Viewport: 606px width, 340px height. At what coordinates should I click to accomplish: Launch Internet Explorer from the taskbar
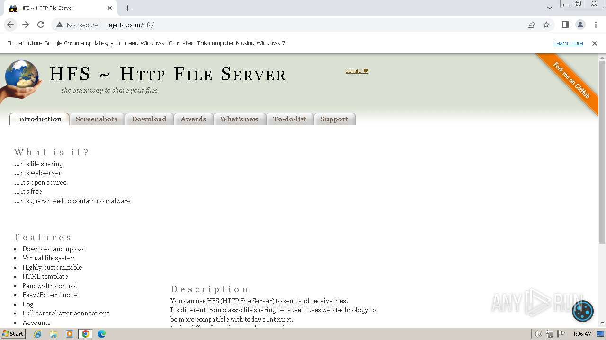37,334
